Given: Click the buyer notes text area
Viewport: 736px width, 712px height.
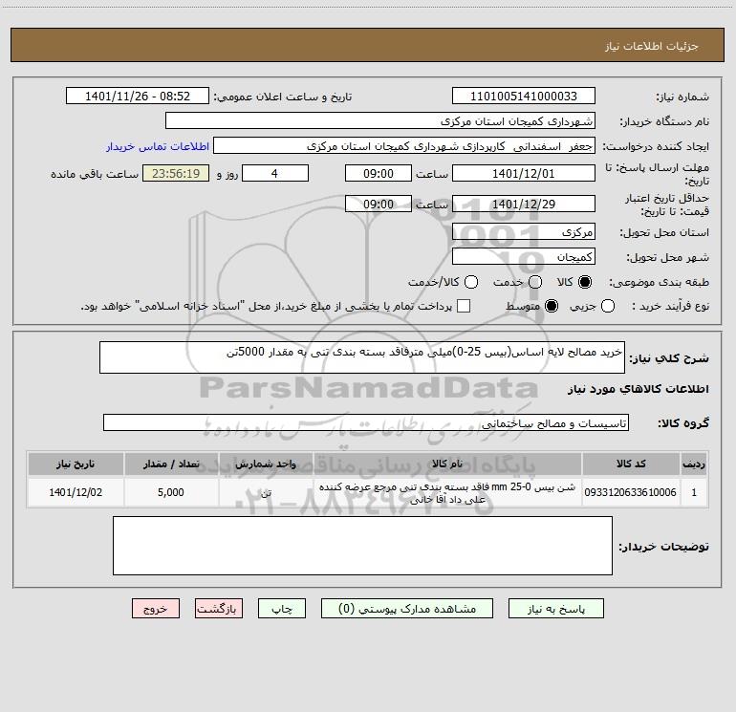Looking at the screenshot, I should pyautogui.click(x=362, y=546).
